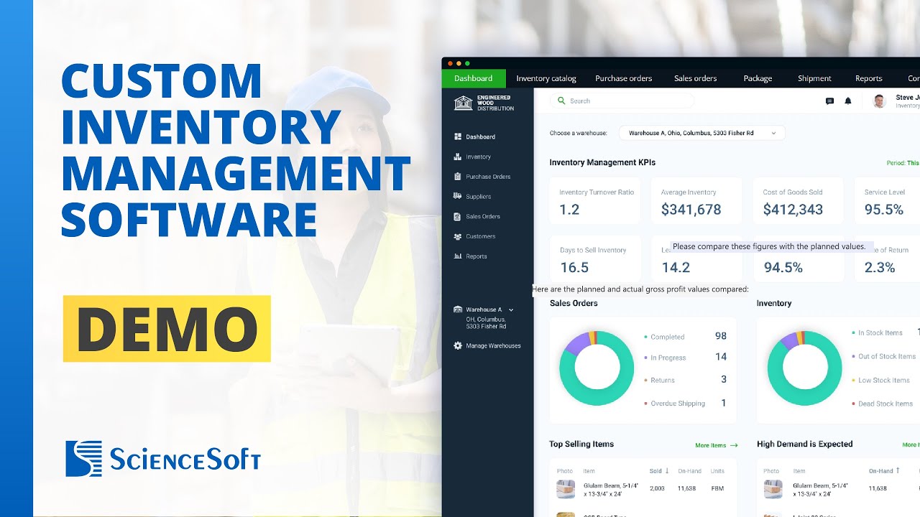
Task: Select Dashboard in the sidebar
Action: pos(480,136)
